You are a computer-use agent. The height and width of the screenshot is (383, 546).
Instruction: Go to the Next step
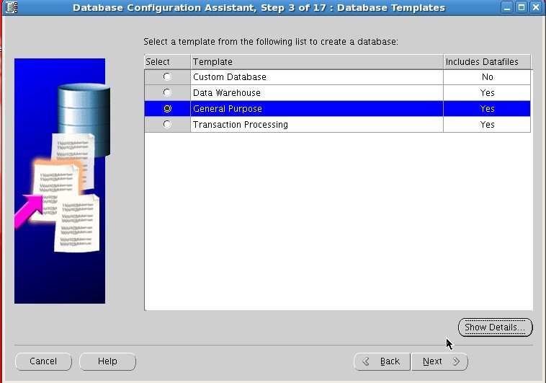point(439,361)
